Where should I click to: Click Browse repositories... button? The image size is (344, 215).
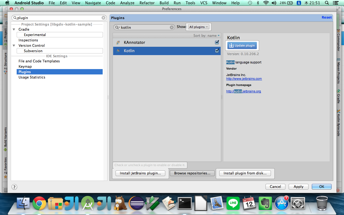click(x=192, y=173)
